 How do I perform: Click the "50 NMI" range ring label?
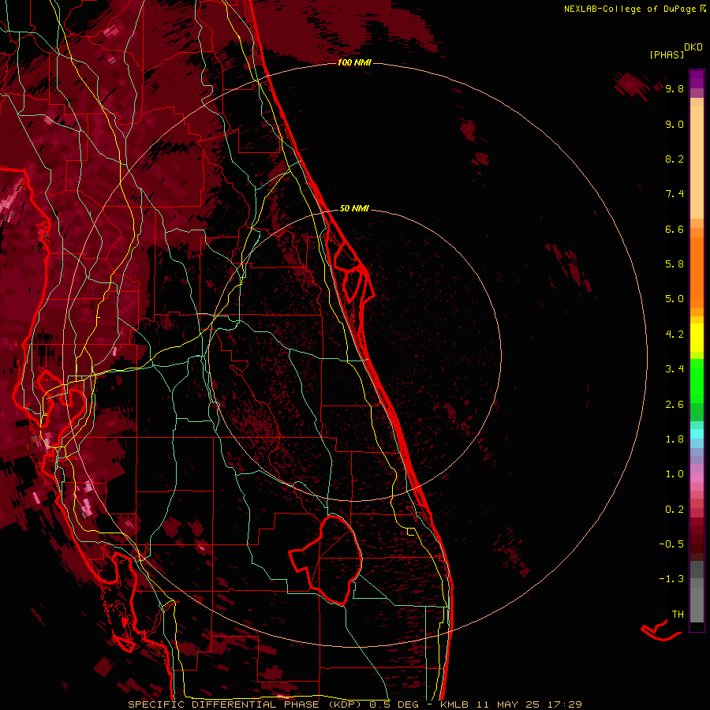(x=354, y=208)
